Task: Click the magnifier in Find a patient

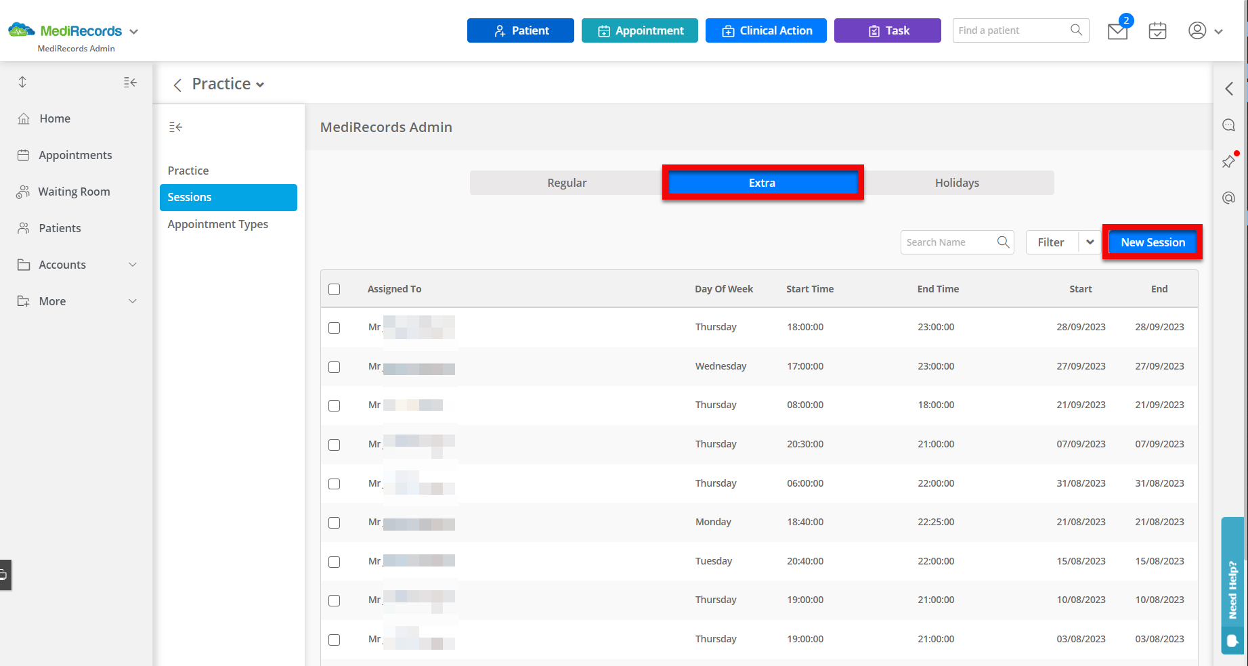Action: 1076,30
